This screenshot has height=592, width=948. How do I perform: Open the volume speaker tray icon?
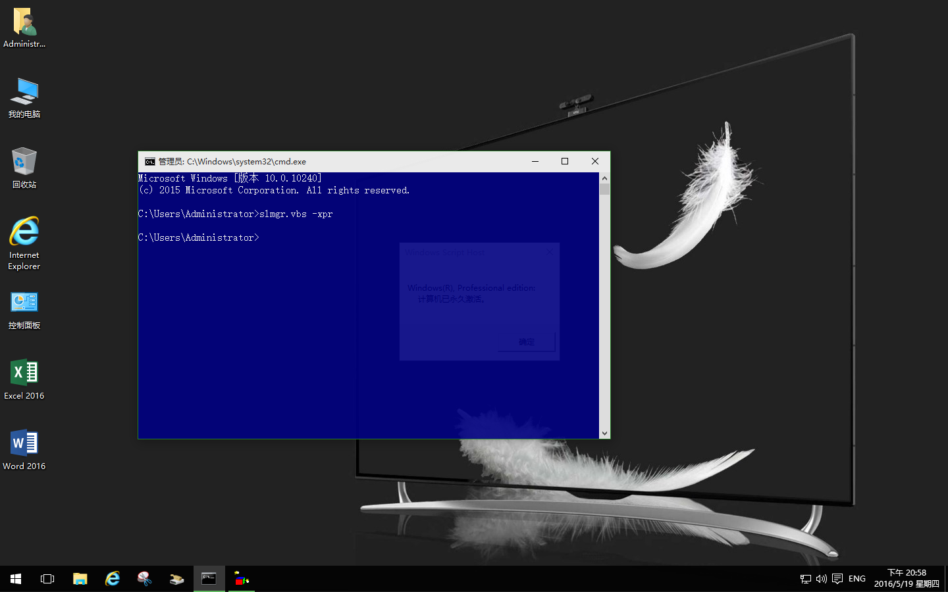pos(821,579)
